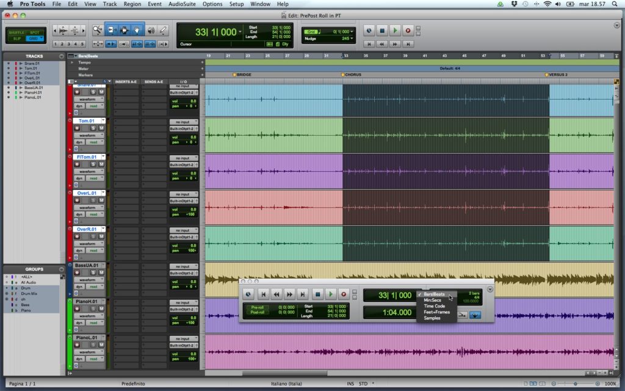625x391 pixels.
Task: Select the Scrubber speaker tool
Action: [151, 31]
